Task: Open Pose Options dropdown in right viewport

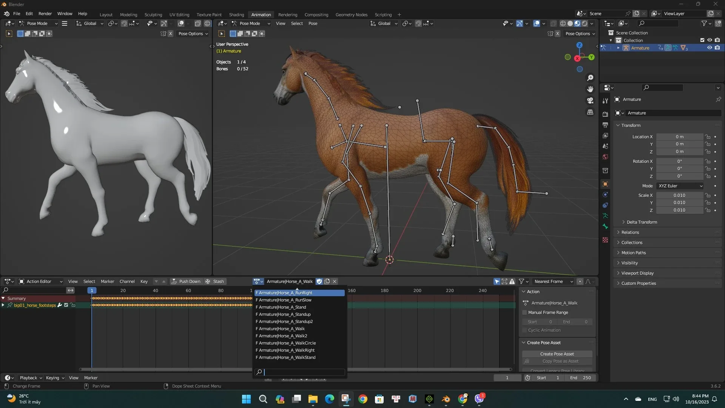Action: click(x=580, y=34)
